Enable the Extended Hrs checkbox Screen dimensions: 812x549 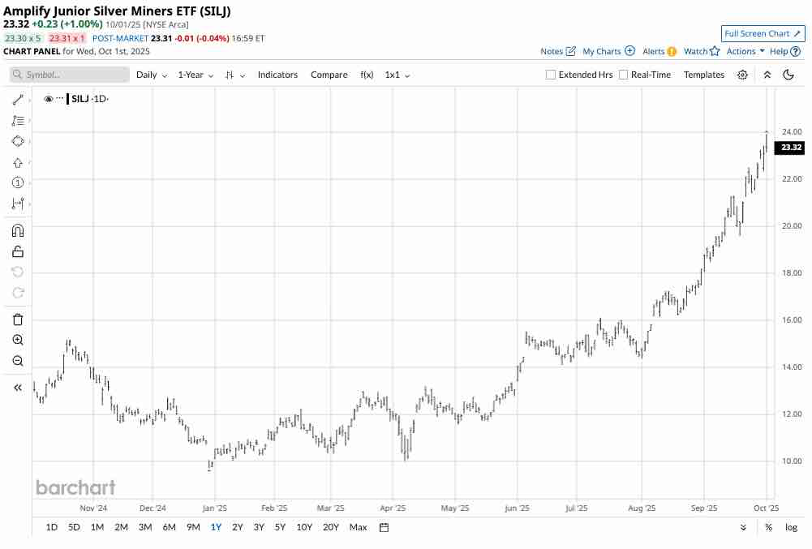[x=551, y=75]
